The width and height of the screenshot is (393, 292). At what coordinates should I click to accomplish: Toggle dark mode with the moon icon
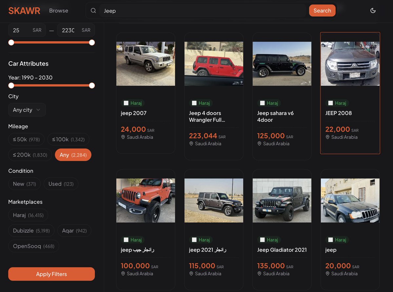coord(373,10)
